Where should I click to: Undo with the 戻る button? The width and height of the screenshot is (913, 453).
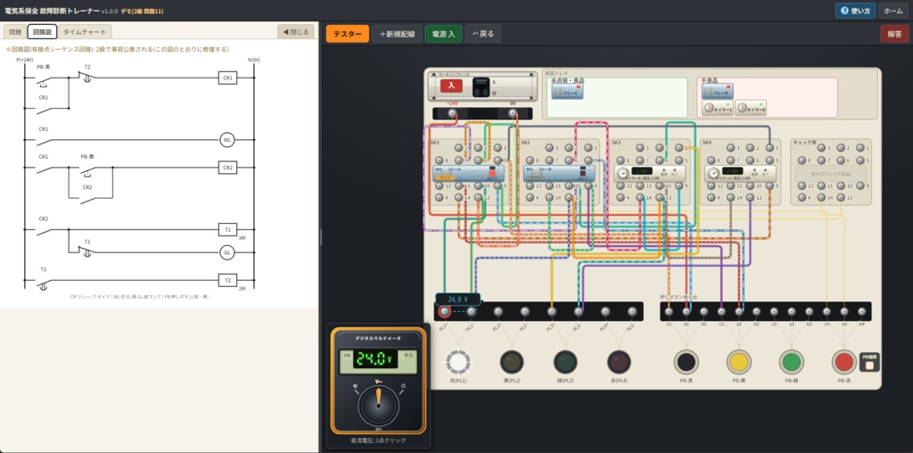(x=483, y=34)
